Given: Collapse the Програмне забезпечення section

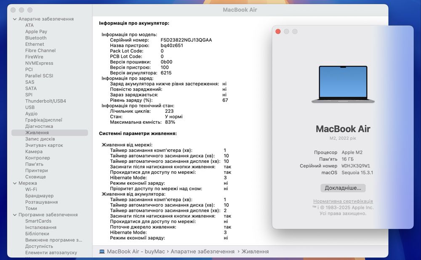Looking at the screenshot, I should [15, 215].
